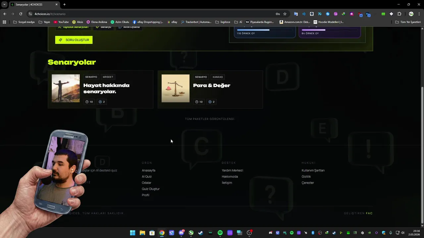Open the İngilizce bookmark folder
Screen dimensions: 424x238
coord(223,22)
